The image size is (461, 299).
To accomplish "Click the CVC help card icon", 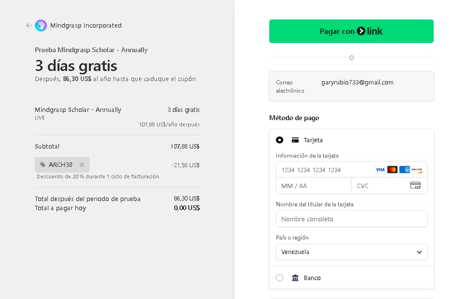I will [x=415, y=185].
